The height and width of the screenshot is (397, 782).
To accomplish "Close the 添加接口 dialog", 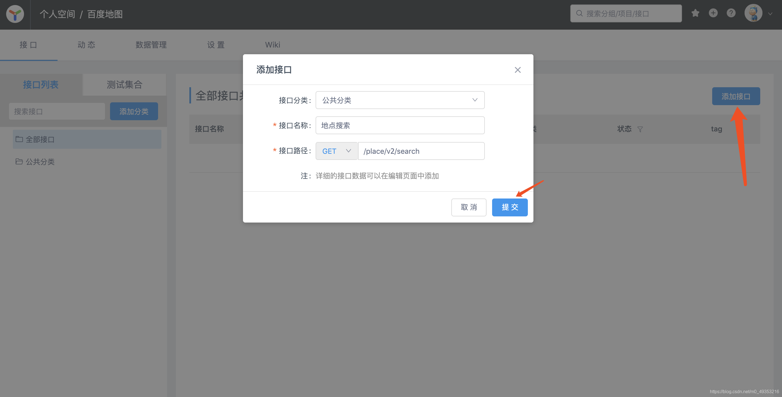I will click(x=518, y=70).
